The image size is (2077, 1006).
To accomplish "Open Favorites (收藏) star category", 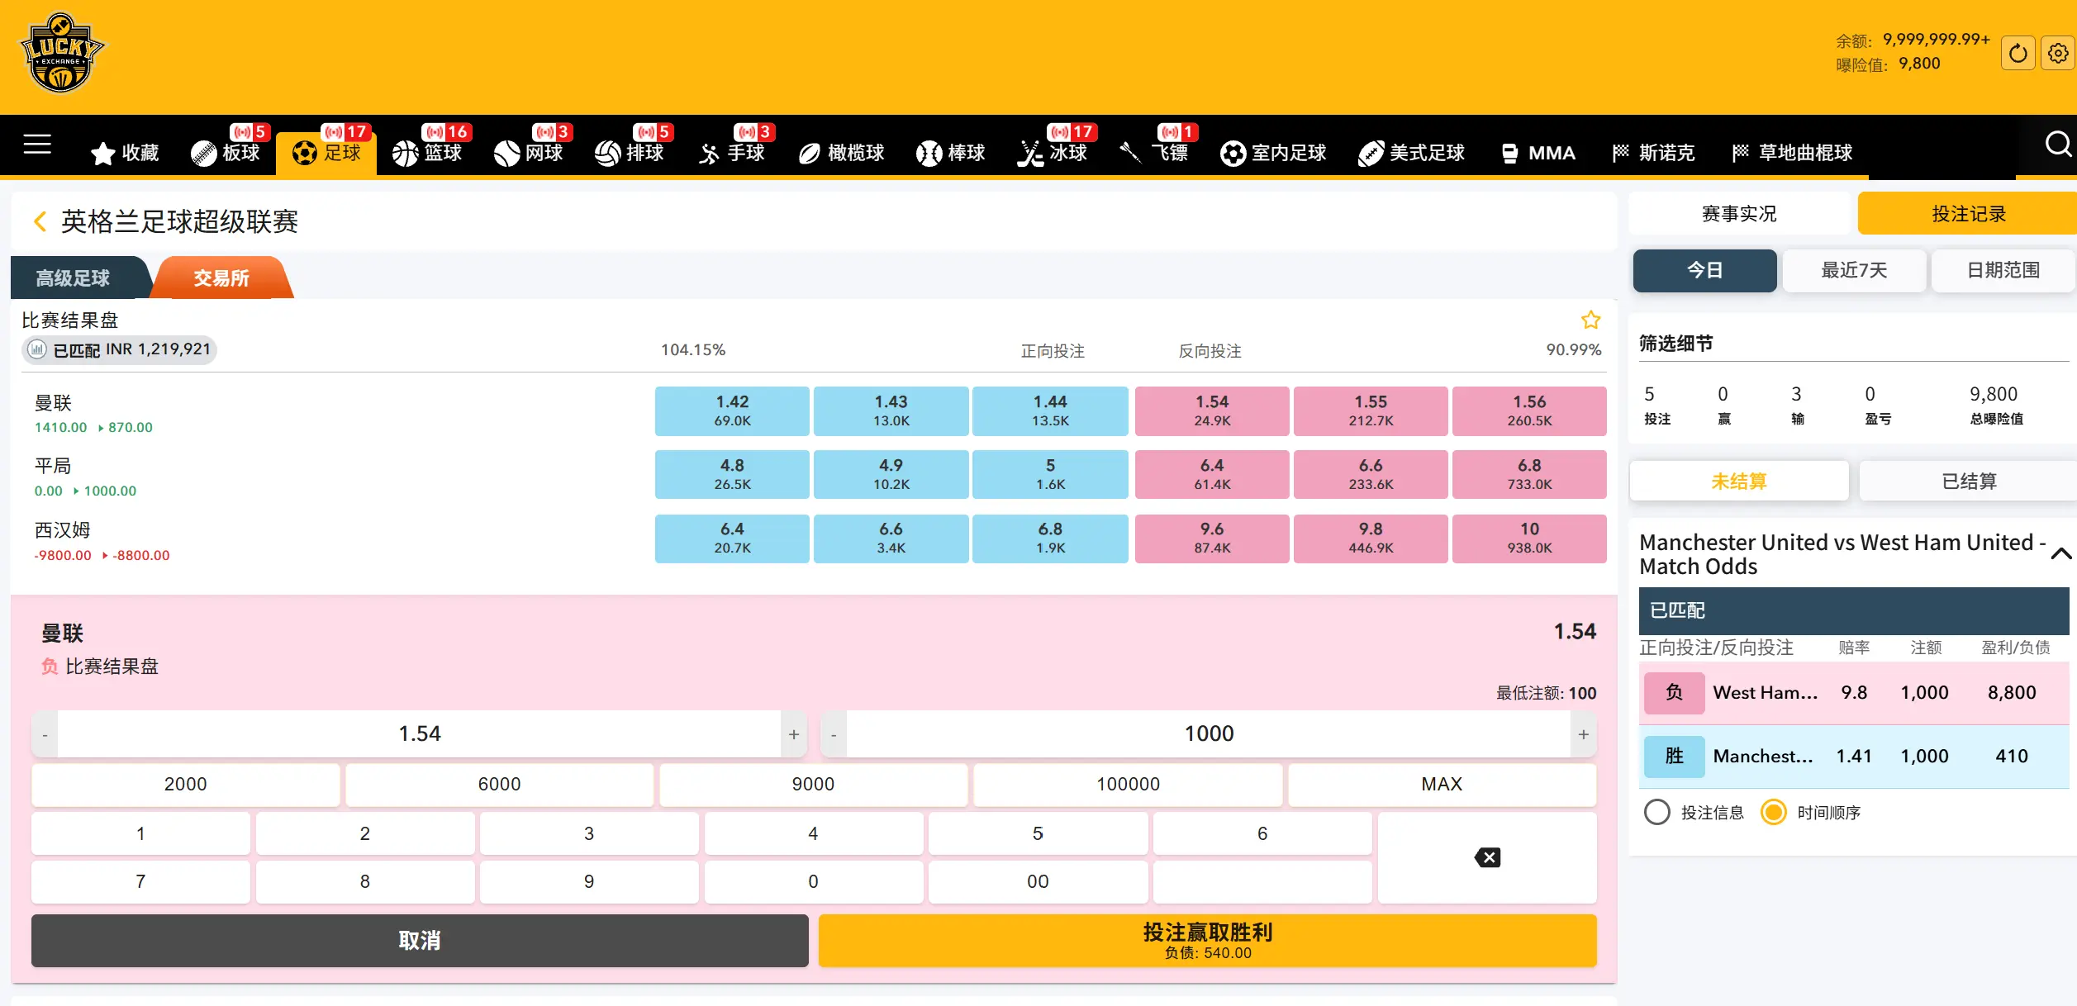I will [125, 153].
